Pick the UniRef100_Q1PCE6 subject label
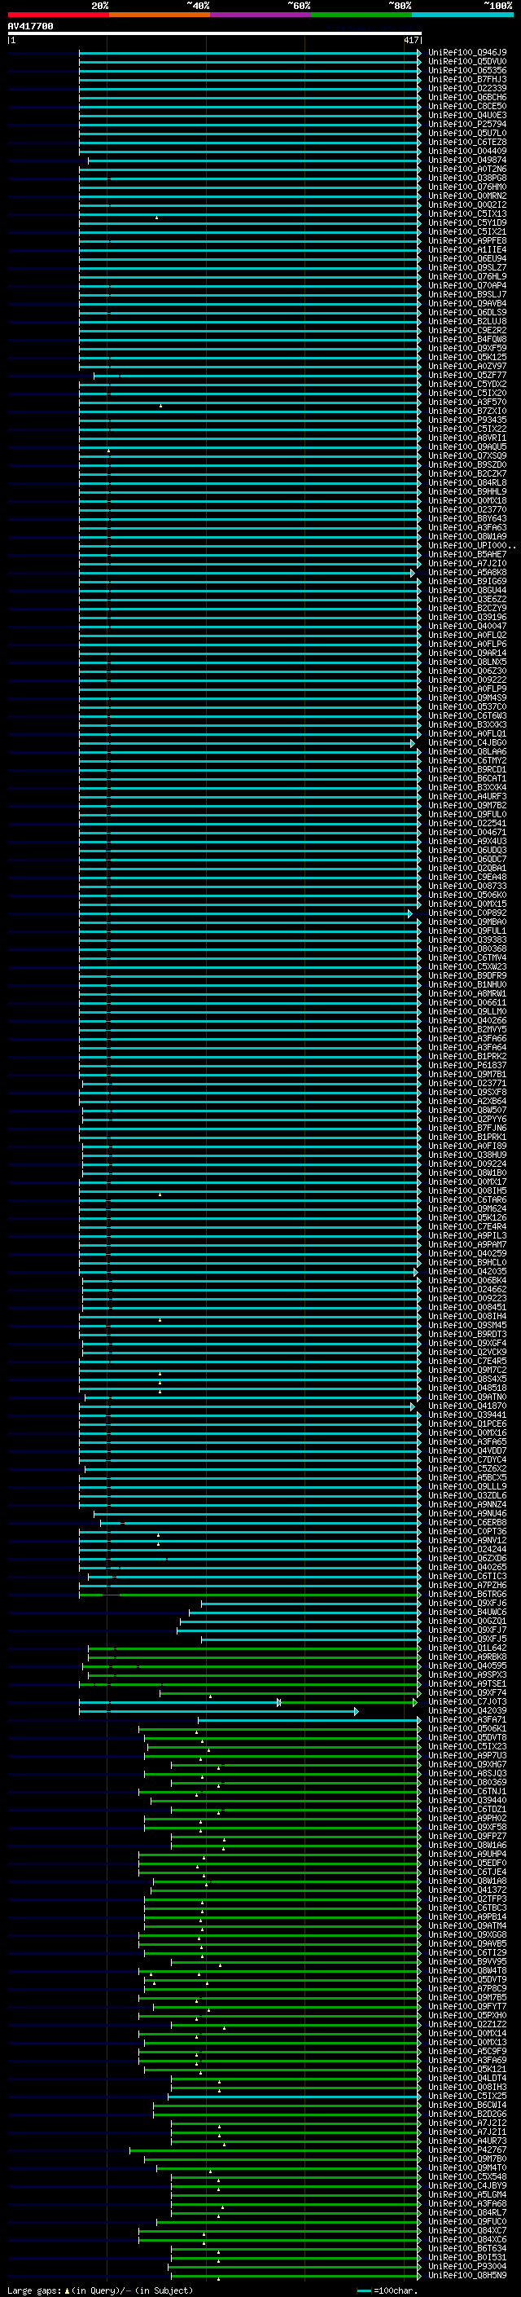The image size is (521, 2297). pyautogui.click(x=467, y=1424)
